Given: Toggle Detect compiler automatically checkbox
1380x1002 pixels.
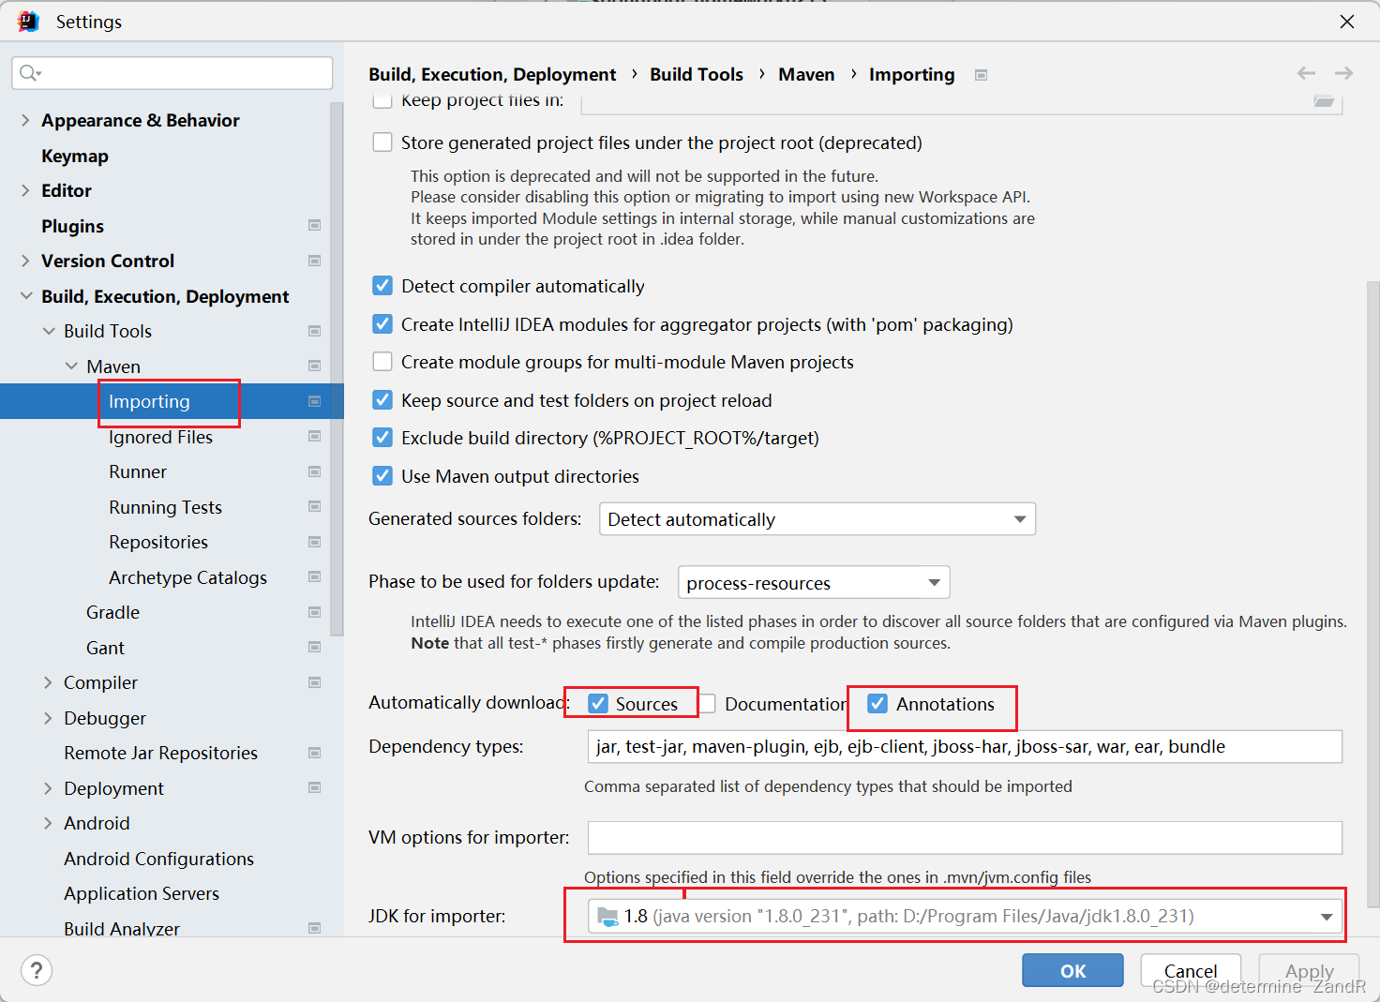Looking at the screenshot, I should [x=382, y=286].
